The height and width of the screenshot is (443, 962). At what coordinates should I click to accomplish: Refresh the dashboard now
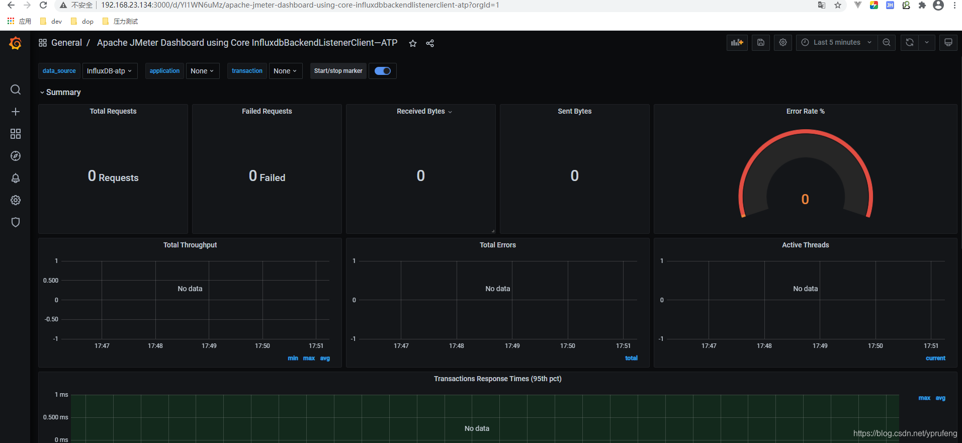tap(910, 43)
